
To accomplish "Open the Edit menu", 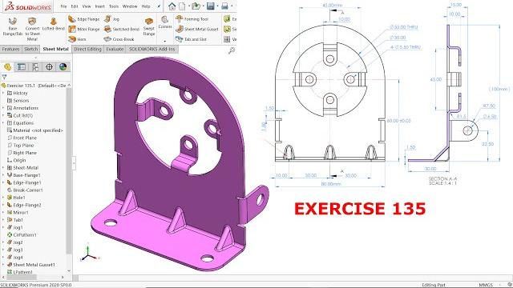I will [x=75, y=6].
